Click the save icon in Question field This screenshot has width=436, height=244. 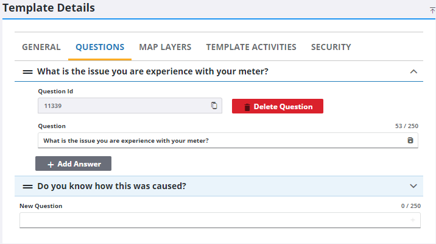click(x=410, y=141)
